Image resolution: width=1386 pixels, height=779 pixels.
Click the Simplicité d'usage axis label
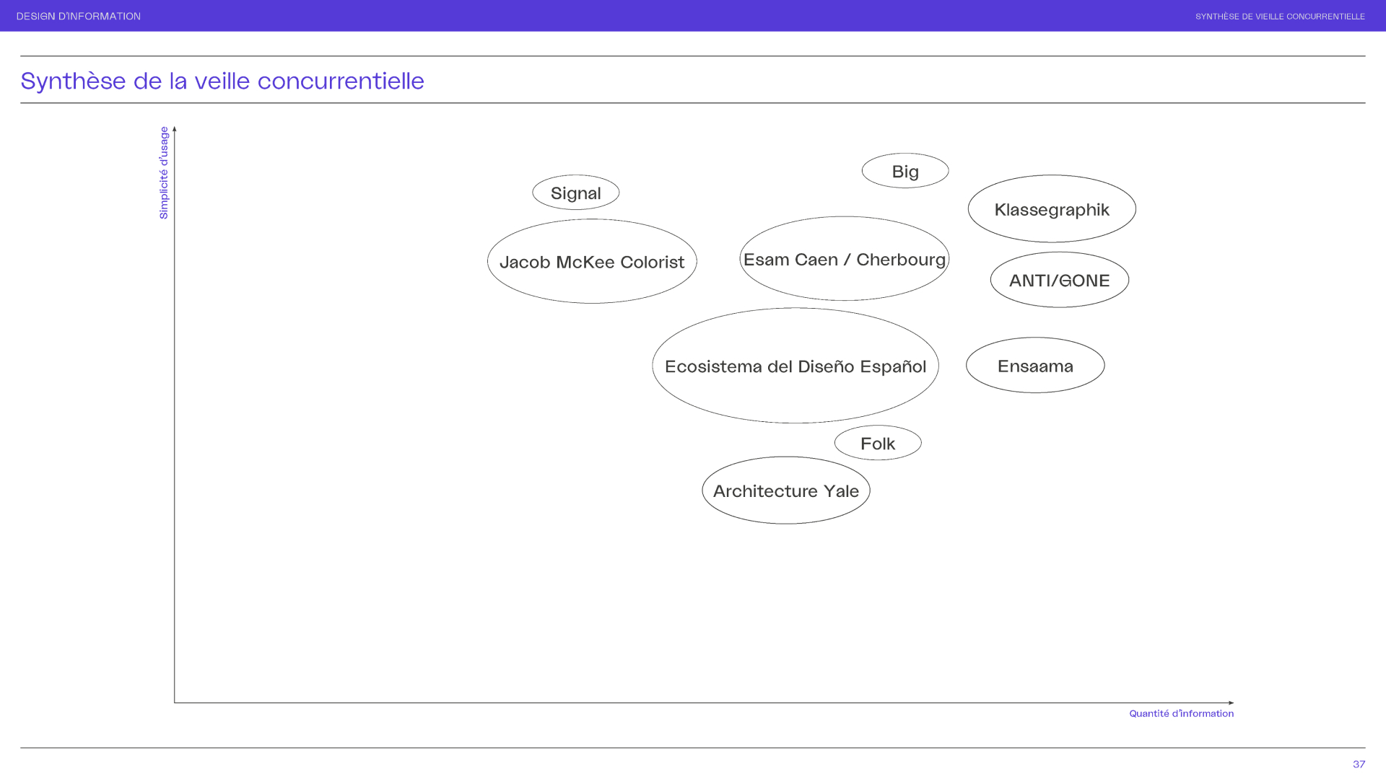click(164, 173)
